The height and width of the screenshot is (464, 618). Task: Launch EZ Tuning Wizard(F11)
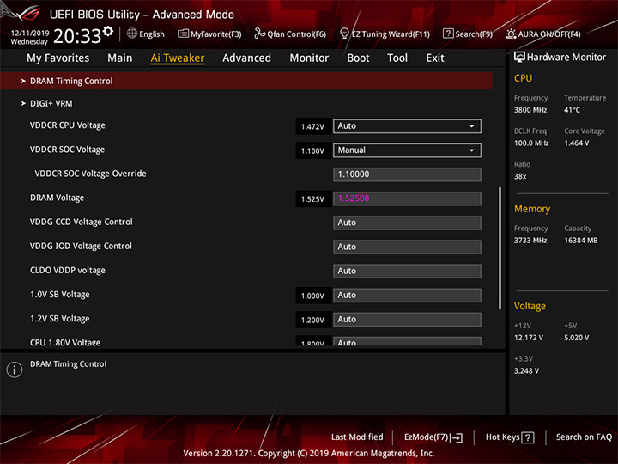(385, 34)
